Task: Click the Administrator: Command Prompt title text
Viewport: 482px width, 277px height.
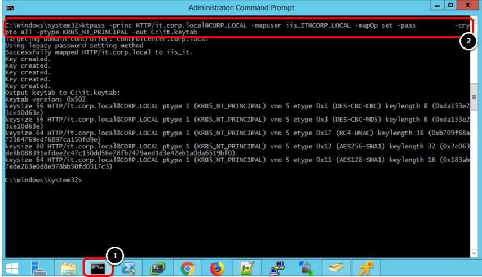Action: coord(241,8)
